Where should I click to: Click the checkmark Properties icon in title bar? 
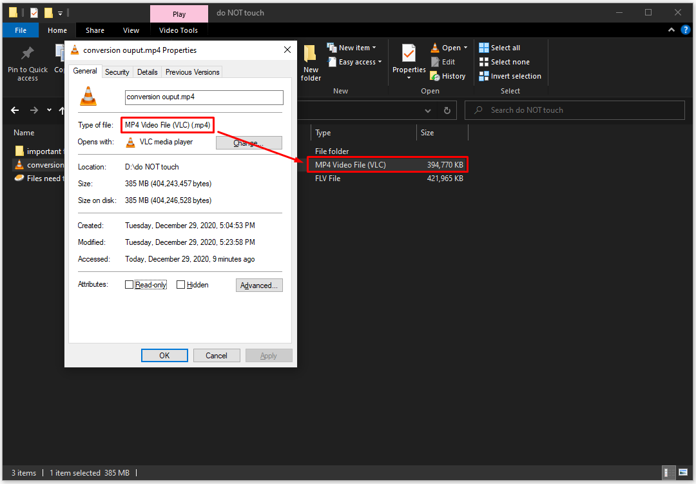pos(34,13)
